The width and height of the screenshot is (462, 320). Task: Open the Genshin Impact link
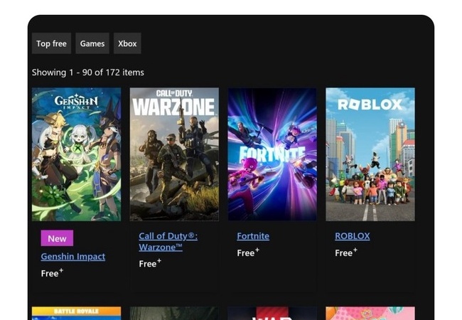[72, 256]
